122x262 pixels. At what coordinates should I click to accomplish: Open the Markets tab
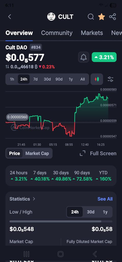92,33
